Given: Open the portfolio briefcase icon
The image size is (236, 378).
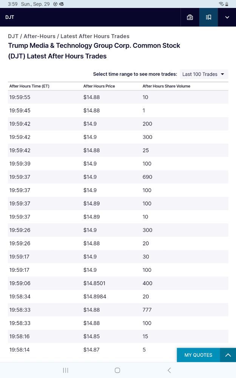Looking at the screenshot, I should tap(190, 17).
